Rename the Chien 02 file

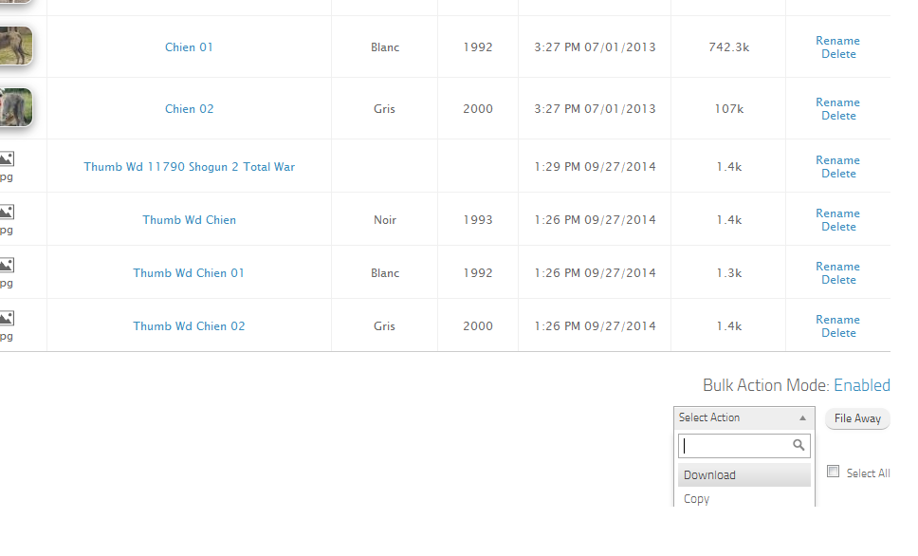point(837,102)
